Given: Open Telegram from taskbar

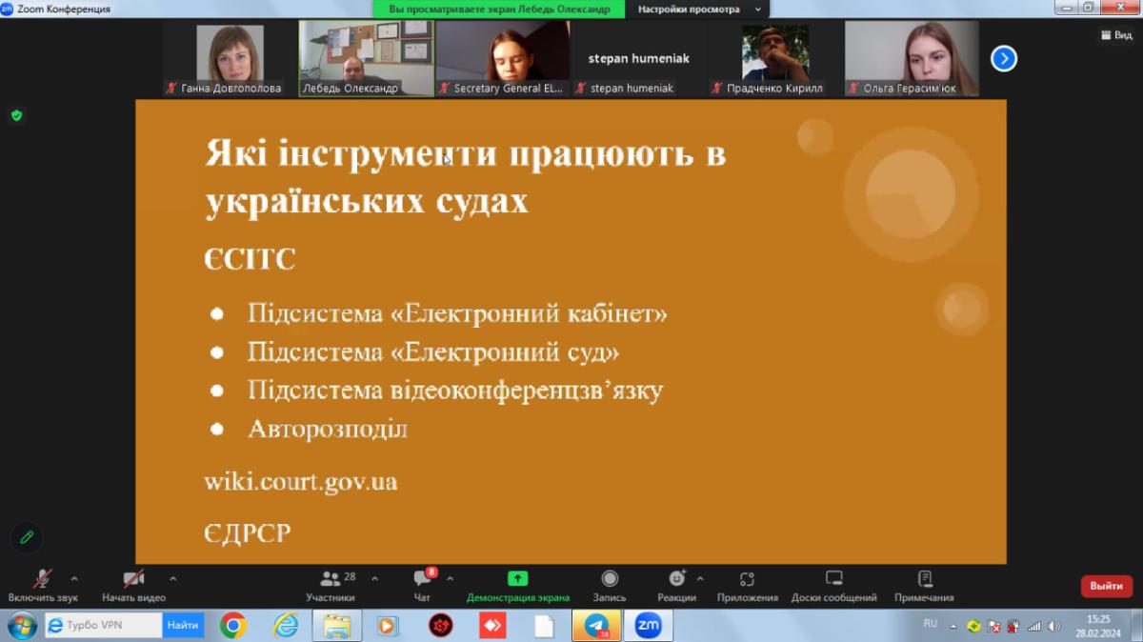Looking at the screenshot, I should point(596,626).
